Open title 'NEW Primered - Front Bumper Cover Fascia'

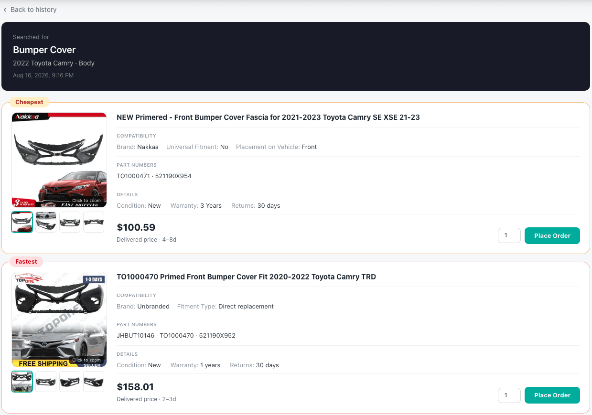point(268,117)
